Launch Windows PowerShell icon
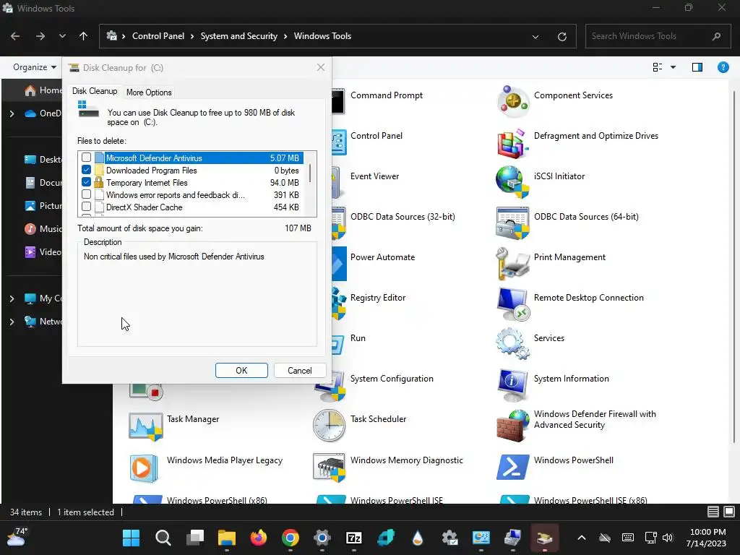The height and width of the screenshot is (555, 740). [x=512, y=466]
